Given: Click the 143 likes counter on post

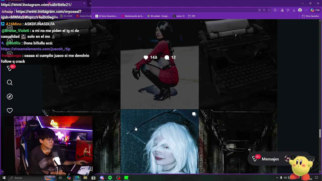Looking at the screenshot, I should 150,57.
